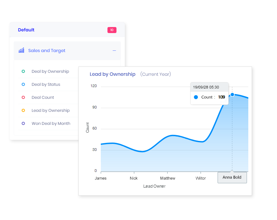Select the Current Year label
277x220 pixels.
156,74
